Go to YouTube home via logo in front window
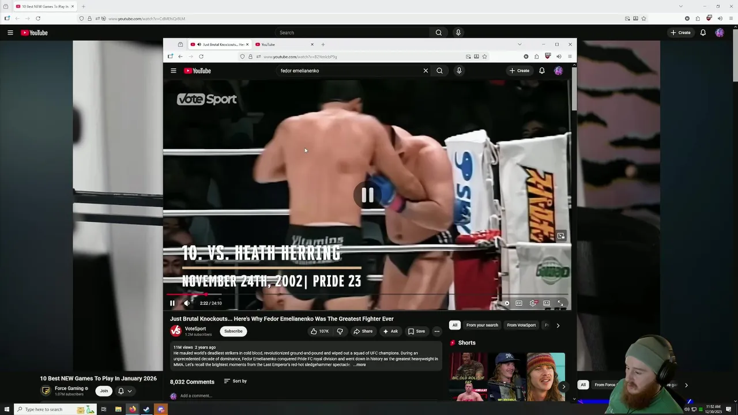The height and width of the screenshot is (415, 738). 198,71
